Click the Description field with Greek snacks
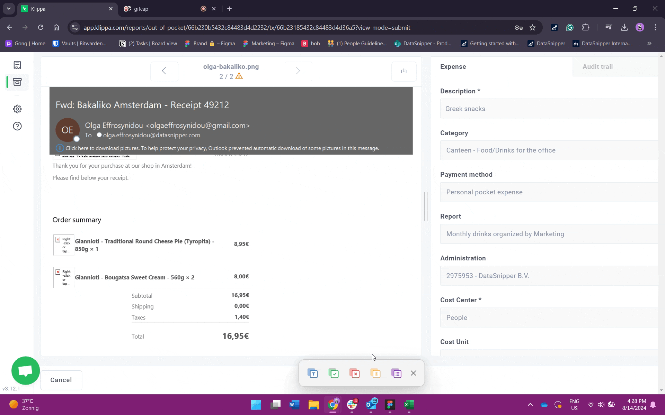This screenshot has width=665, height=415. 549,109
